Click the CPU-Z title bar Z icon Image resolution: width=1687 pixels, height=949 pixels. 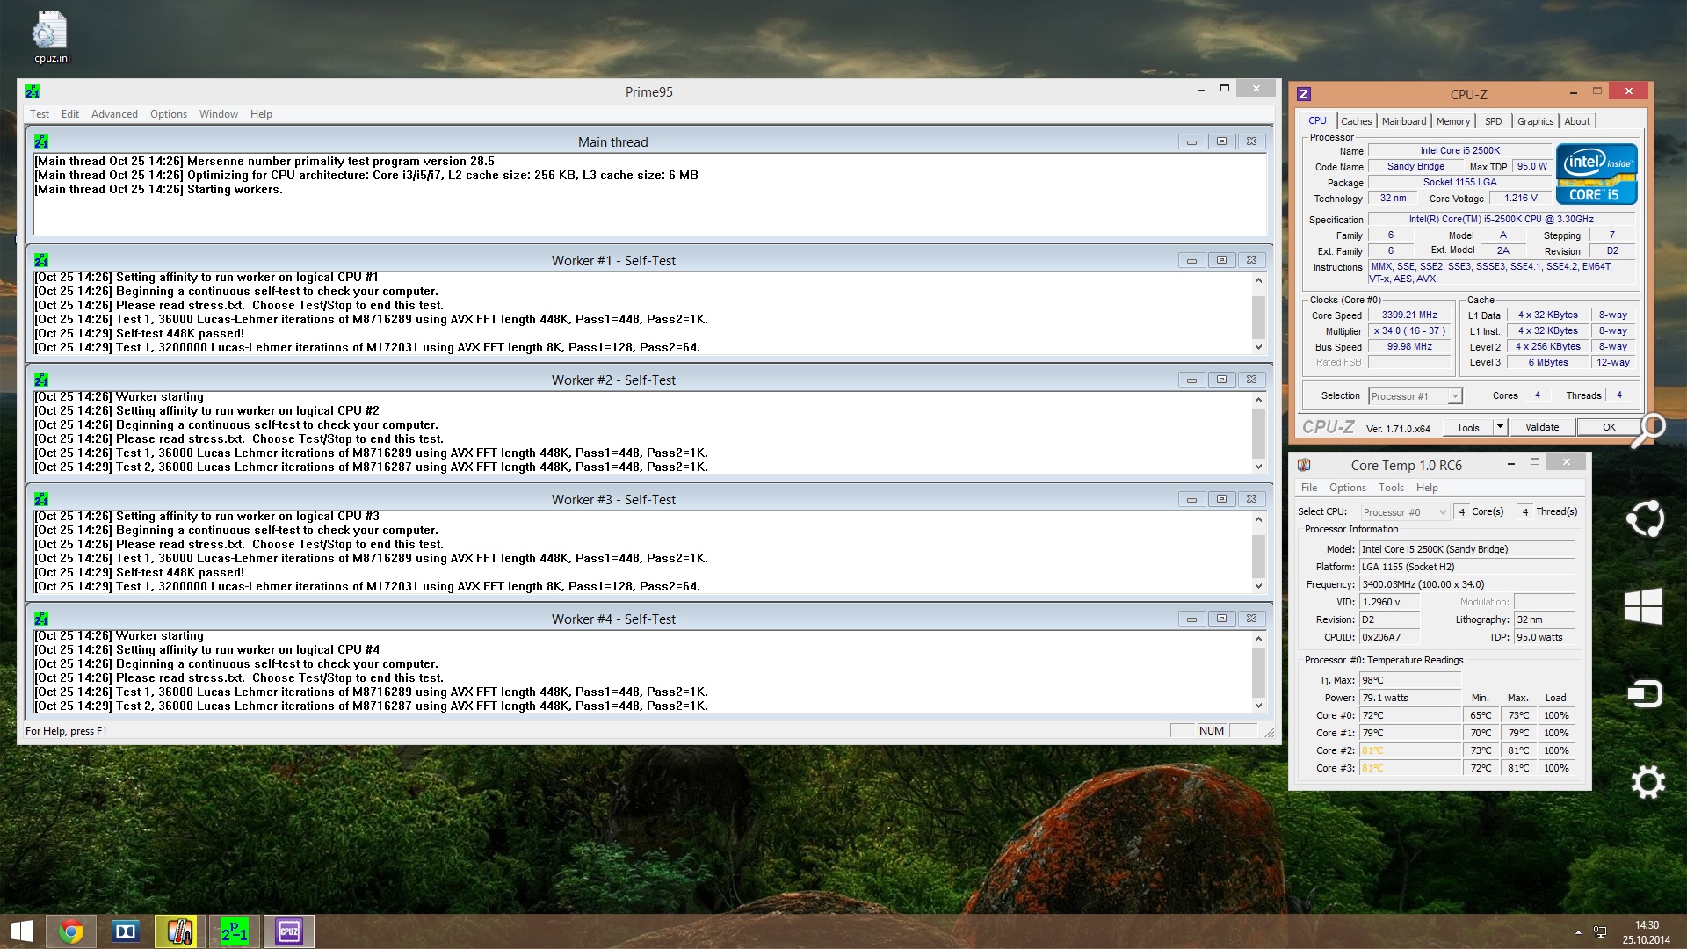pos(1304,94)
